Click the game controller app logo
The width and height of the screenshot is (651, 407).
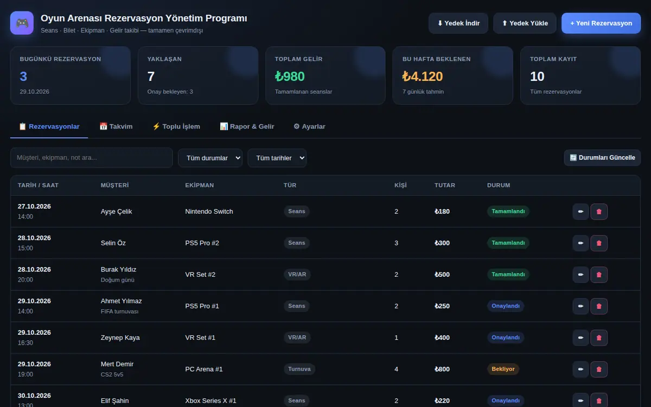tap(22, 23)
